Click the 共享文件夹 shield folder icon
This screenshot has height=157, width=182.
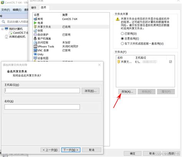[35, 27]
